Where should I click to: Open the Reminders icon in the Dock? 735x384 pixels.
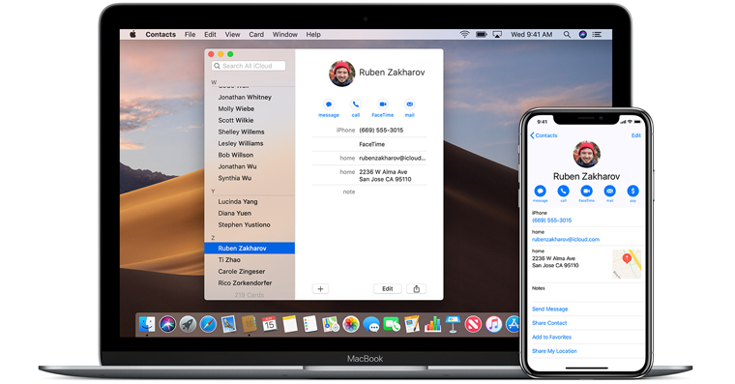(309, 324)
